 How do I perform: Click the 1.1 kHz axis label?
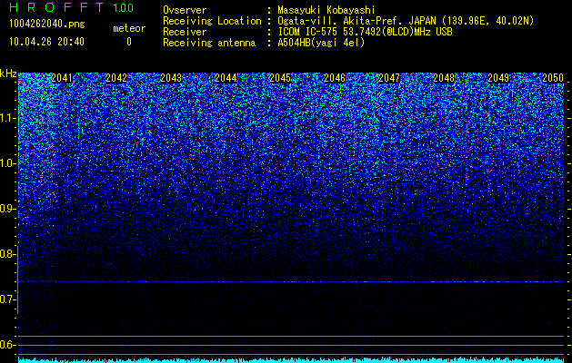7,118
